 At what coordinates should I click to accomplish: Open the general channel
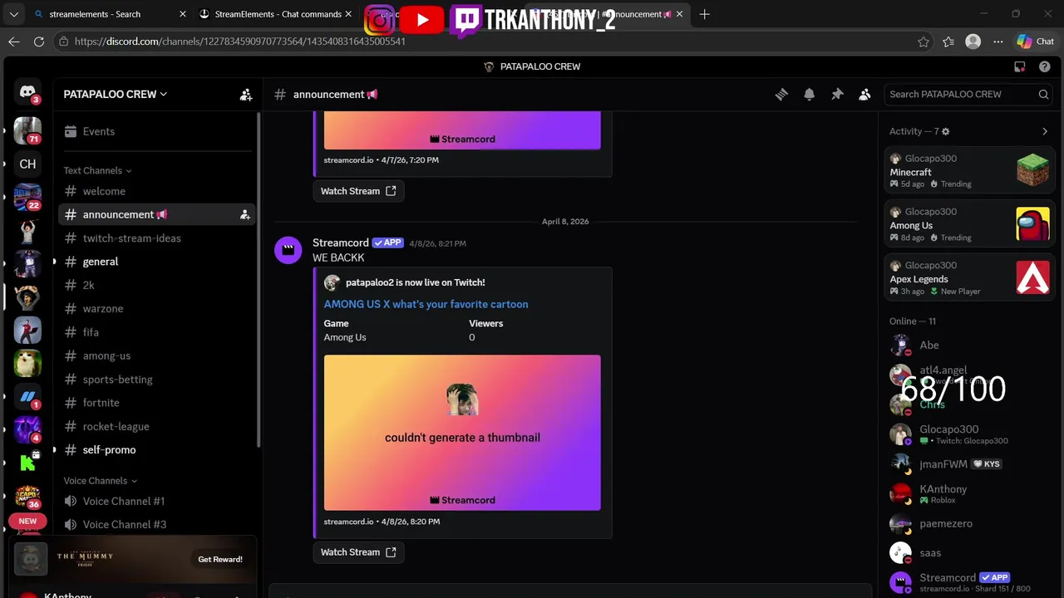156,262
